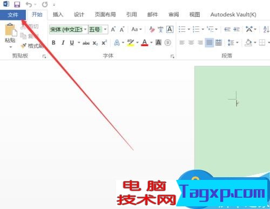Click the Enclose Characters icon
This screenshot has width=270, height=209.
coord(167,43)
